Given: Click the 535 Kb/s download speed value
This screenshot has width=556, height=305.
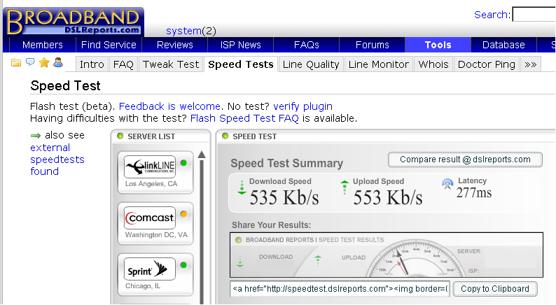Looking at the screenshot, I should click(x=284, y=198).
